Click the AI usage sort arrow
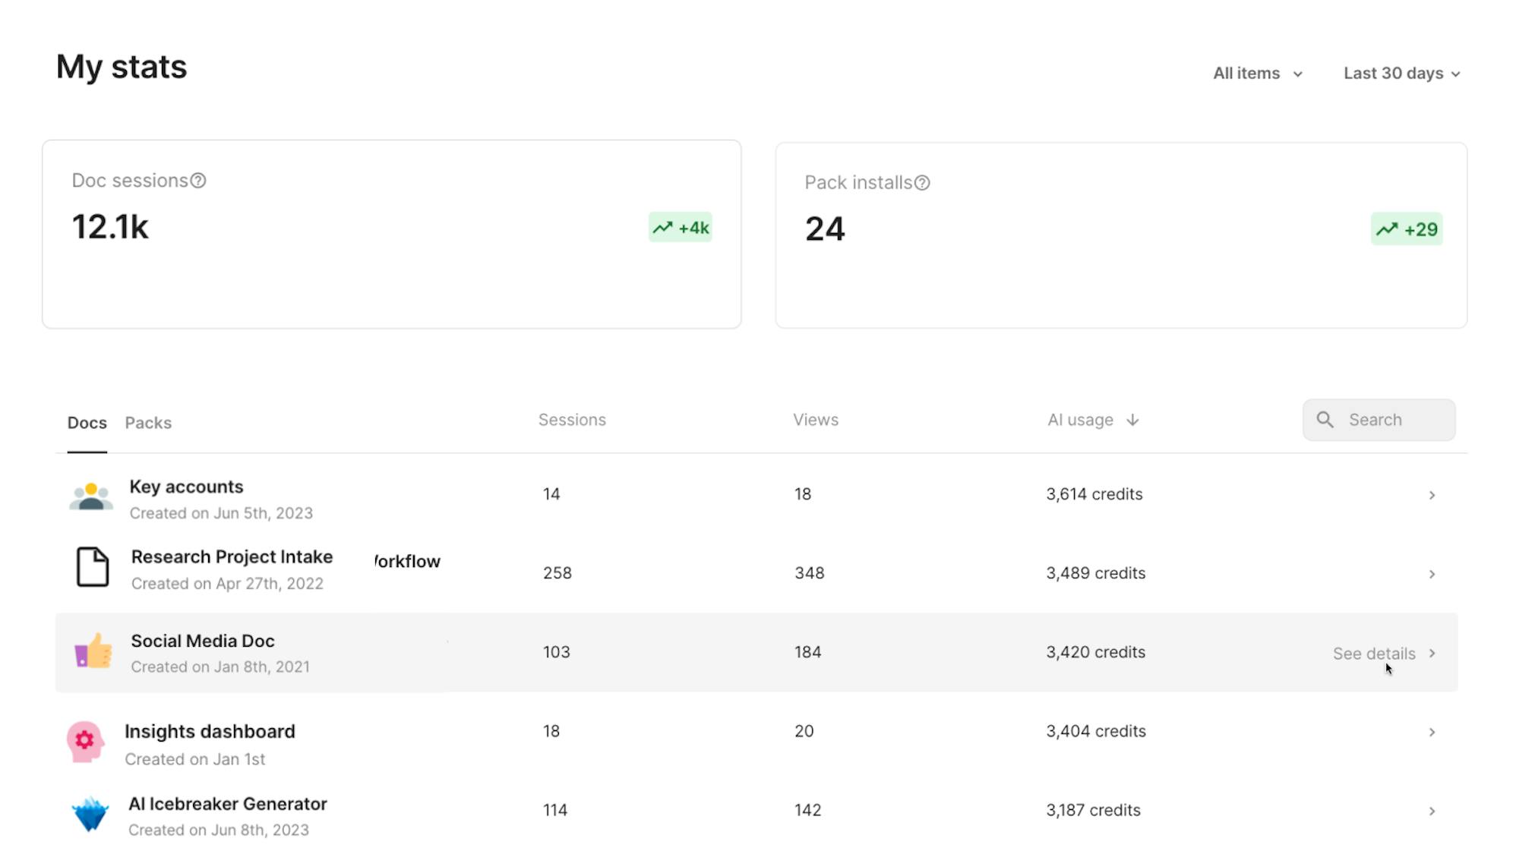Viewport: 1519px width, 854px height. coord(1132,421)
